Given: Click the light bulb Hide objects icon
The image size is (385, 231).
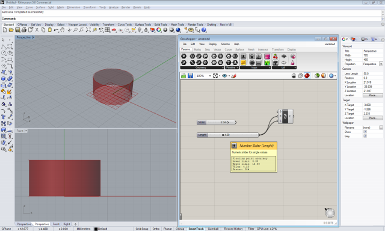Looking at the screenshot, I should coord(140,30).
